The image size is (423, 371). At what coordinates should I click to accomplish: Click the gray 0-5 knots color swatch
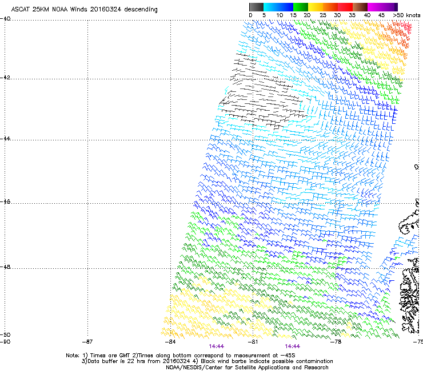[256, 7]
